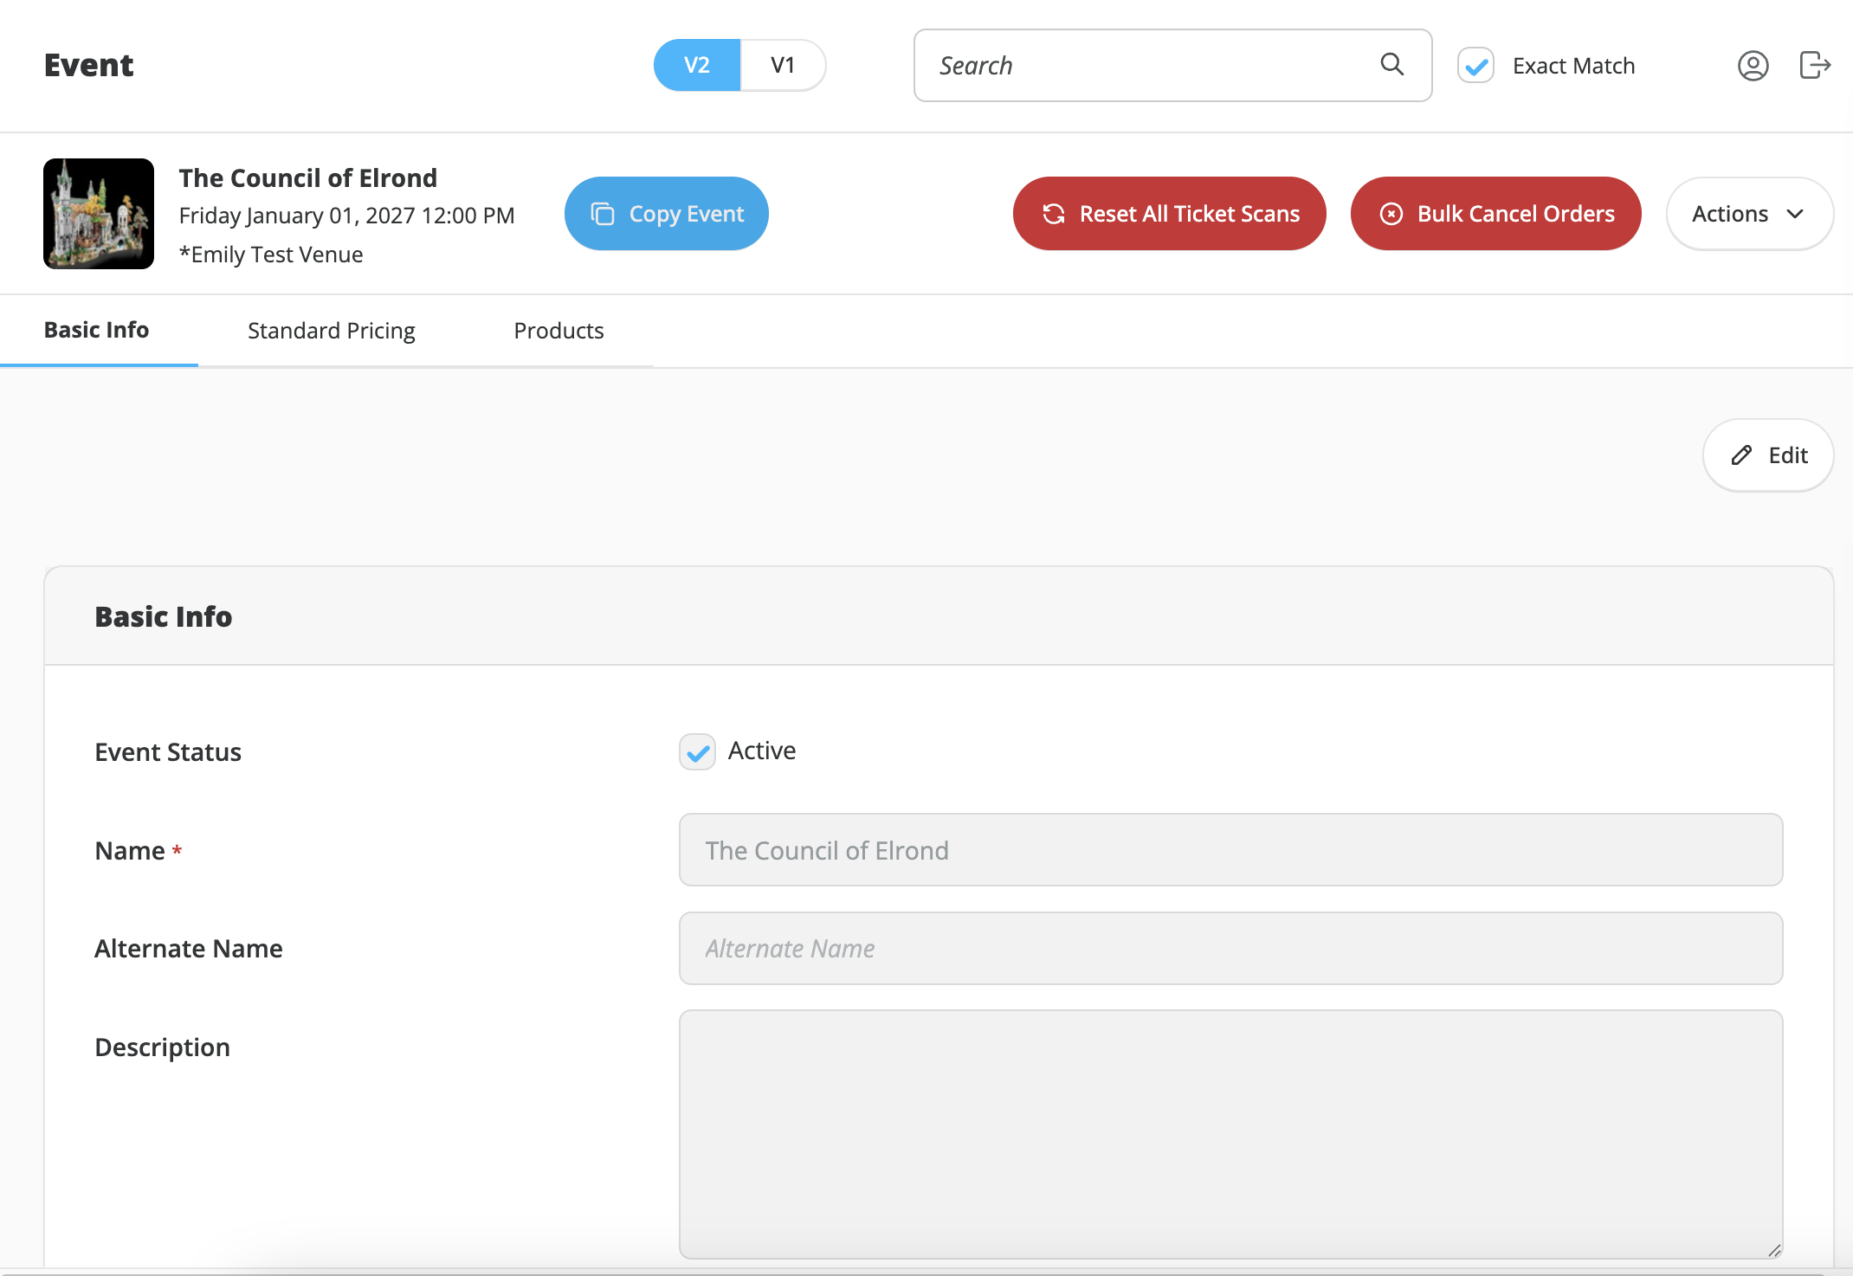Open the Basic Info tab

(x=97, y=330)
